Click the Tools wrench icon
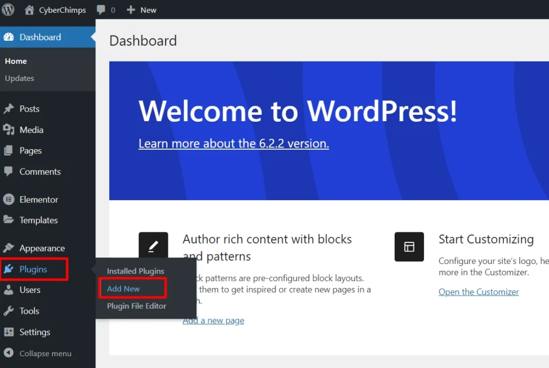549x368 pixels. [x=9, y=311]
